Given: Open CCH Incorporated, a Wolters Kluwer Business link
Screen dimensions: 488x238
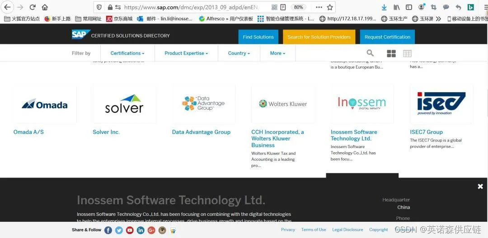Looking at the screenshot, I should coord(277,139).
